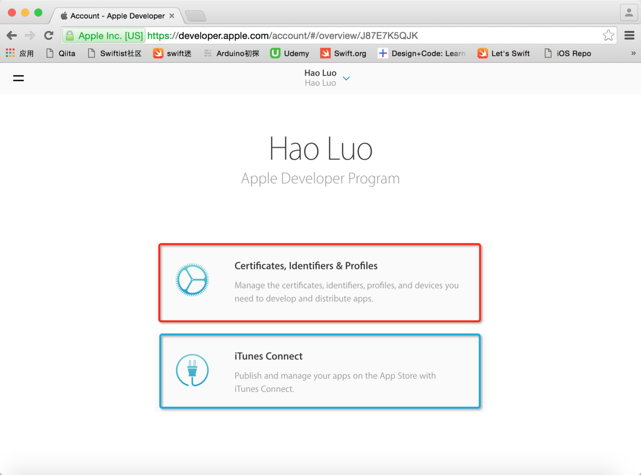Click the iTunes Connect card description text
The width and height of the screenshot is (641, 475).
click(335, 382)
